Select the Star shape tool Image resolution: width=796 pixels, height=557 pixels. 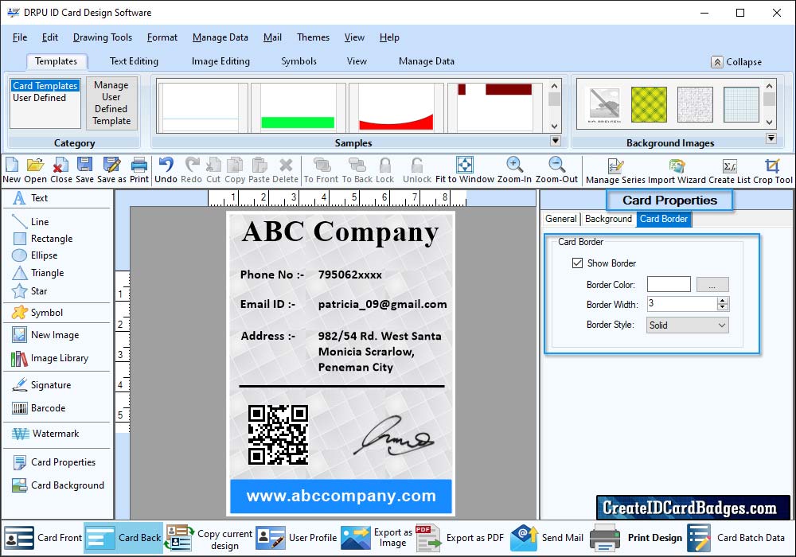29,291
